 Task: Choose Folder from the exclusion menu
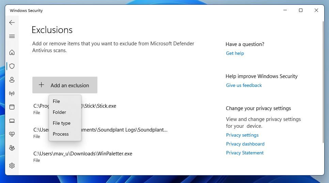(x=65, y=112)
